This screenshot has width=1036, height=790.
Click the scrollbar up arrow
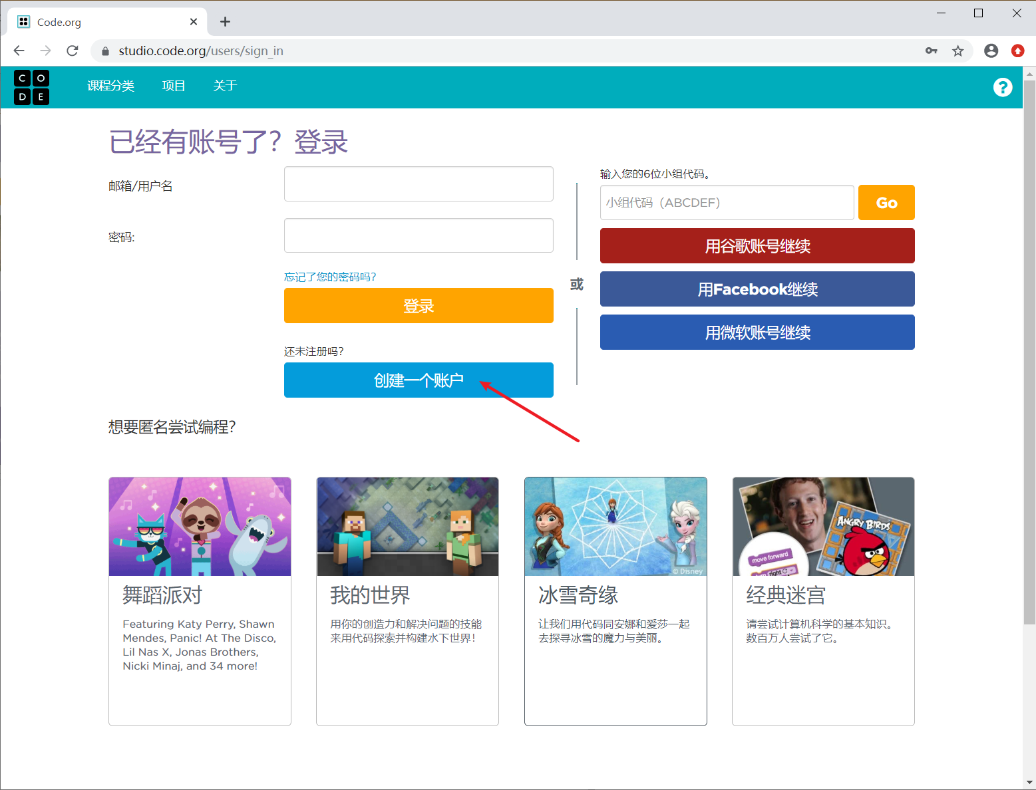coord(1029,72)
